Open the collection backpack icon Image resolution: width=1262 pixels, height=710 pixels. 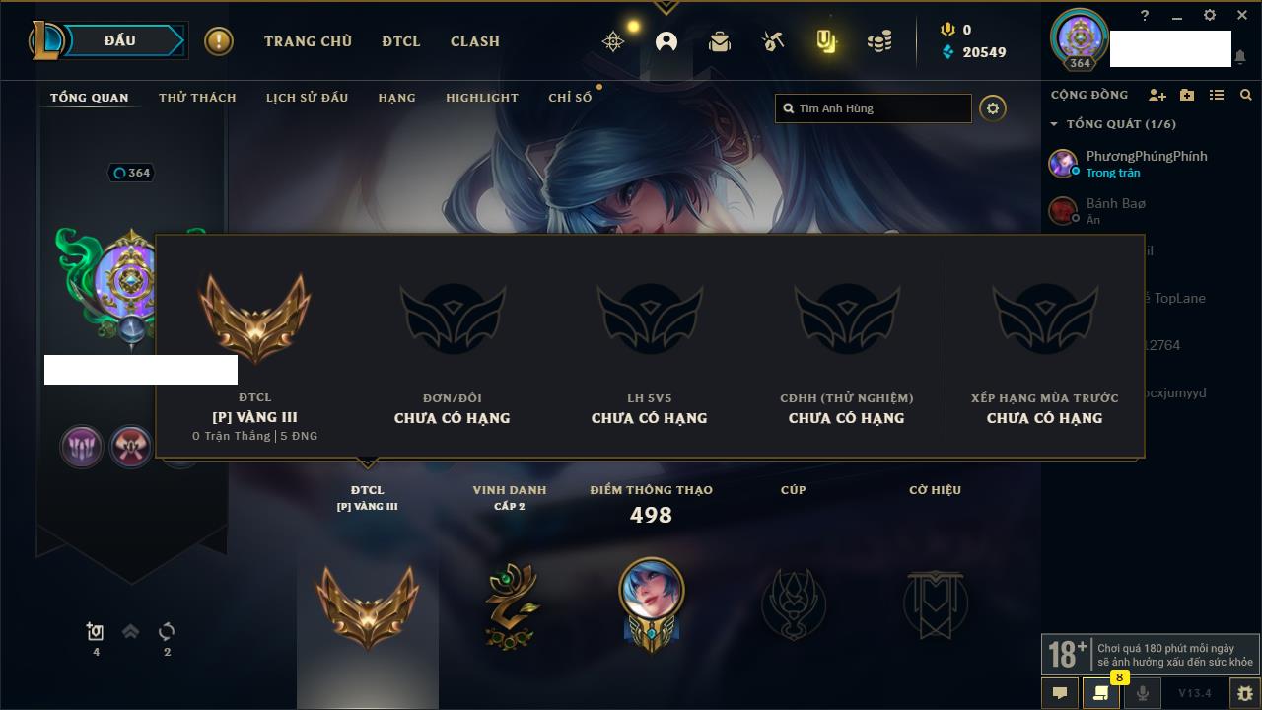click(720, 41)
